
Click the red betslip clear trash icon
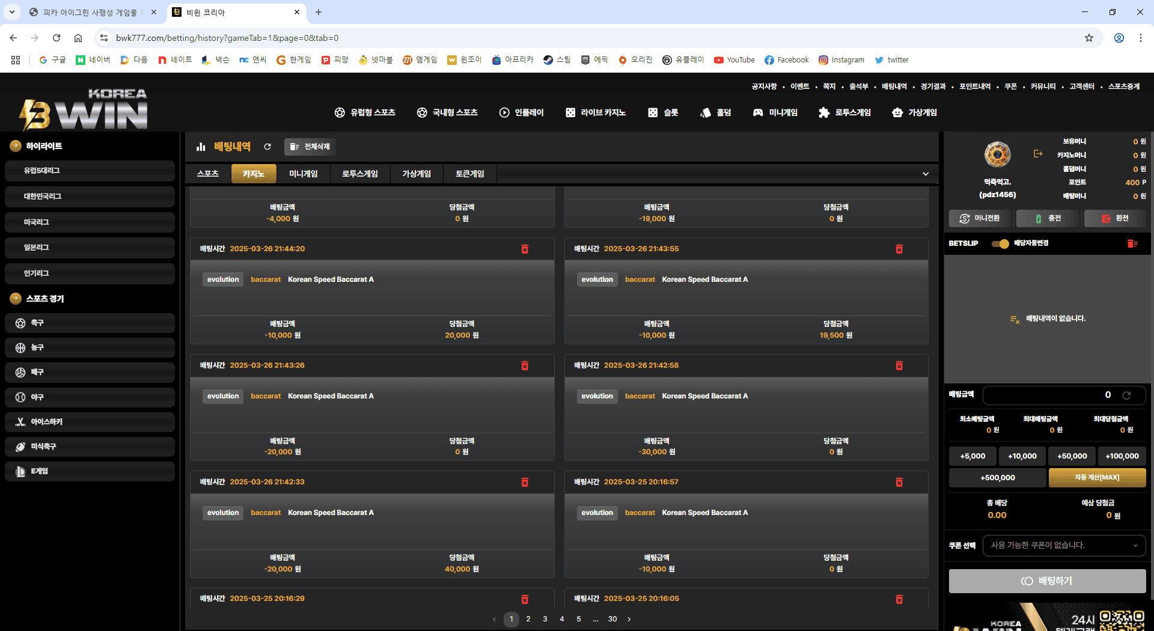pos(1132,243)
